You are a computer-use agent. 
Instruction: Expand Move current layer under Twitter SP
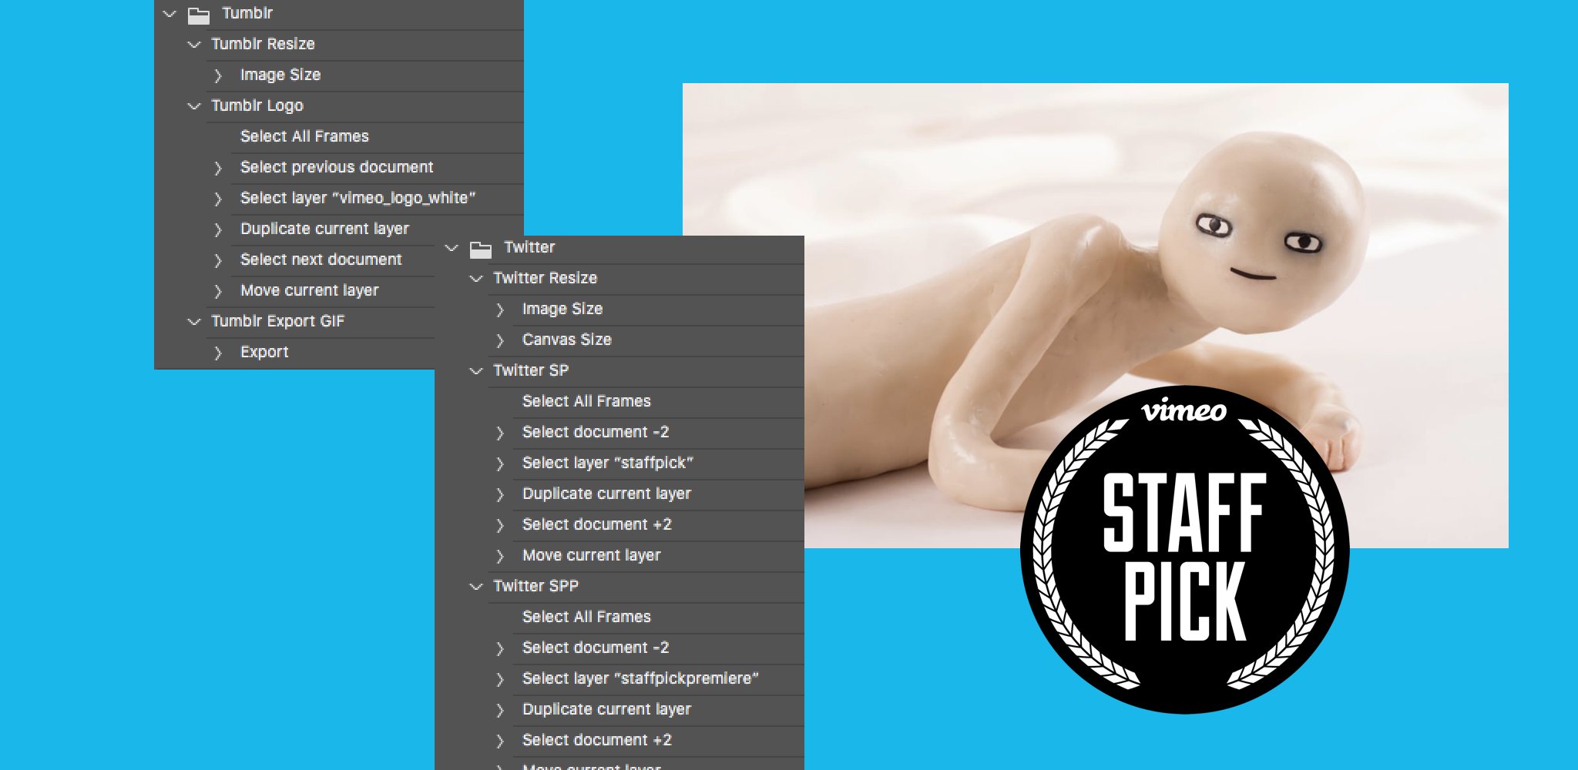pos(500,556)
